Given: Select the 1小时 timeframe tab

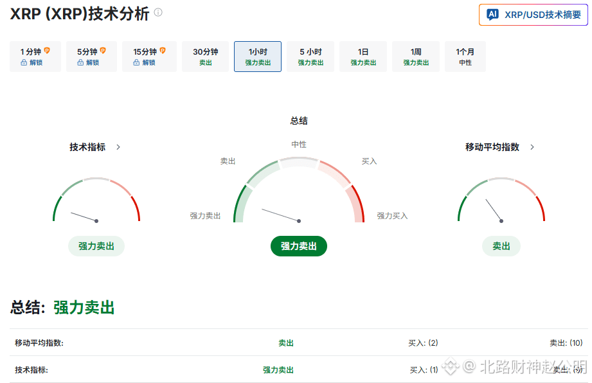Looking at the screenshot, I should (258, 57).
